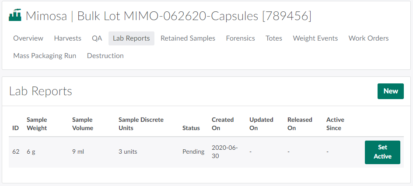Select the Destruction tab

105,56
